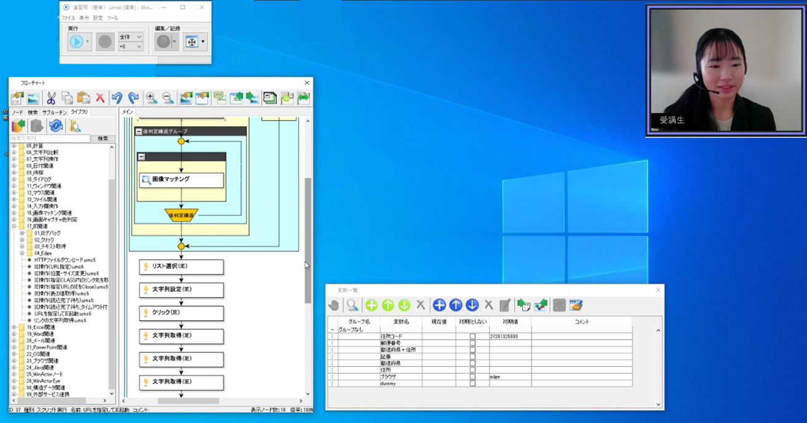
Task: Switch to the サブルーチン tab
Action: tap(54, 113)
